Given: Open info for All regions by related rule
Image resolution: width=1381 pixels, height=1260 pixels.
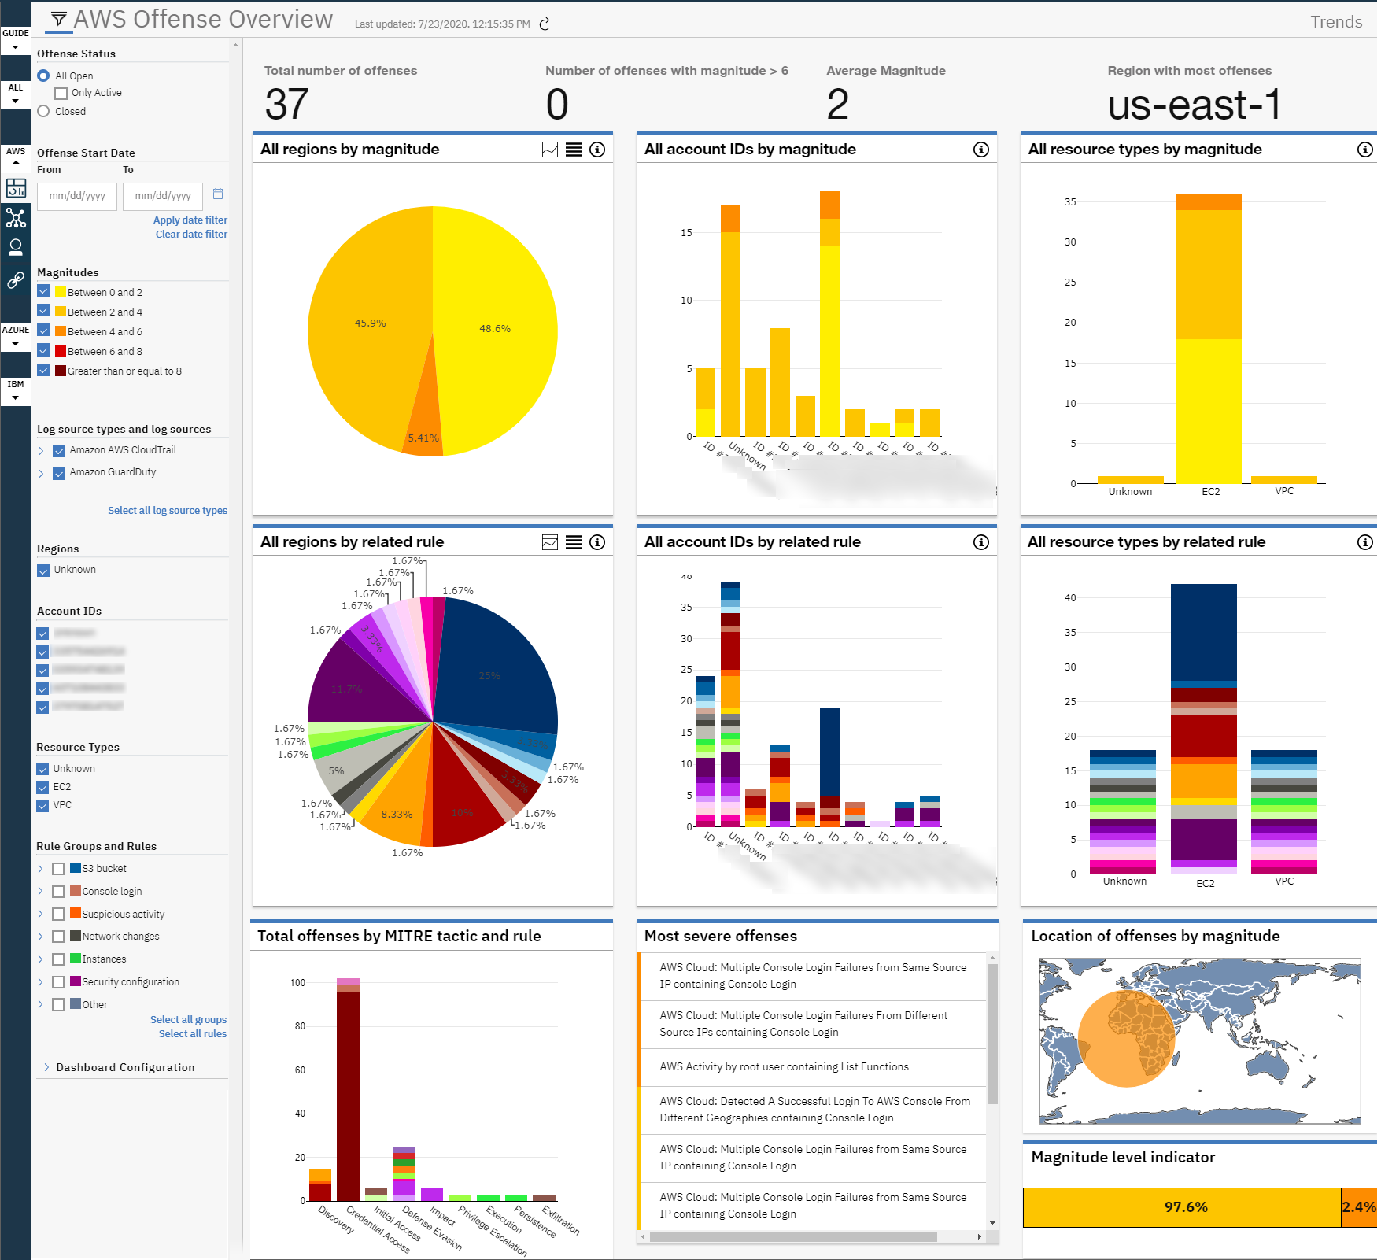Looking at the screenshot, I should pyautogui.click(x=597, y=542).
